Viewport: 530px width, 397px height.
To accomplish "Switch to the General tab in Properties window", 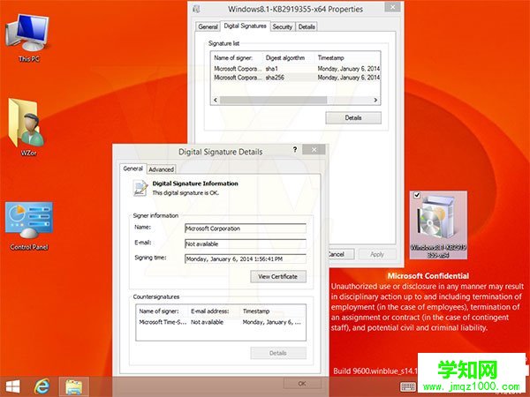I will tap(208, 26).
